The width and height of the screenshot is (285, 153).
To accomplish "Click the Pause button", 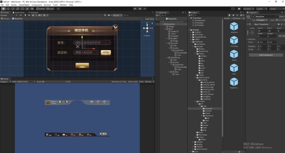I will [140, 9].
